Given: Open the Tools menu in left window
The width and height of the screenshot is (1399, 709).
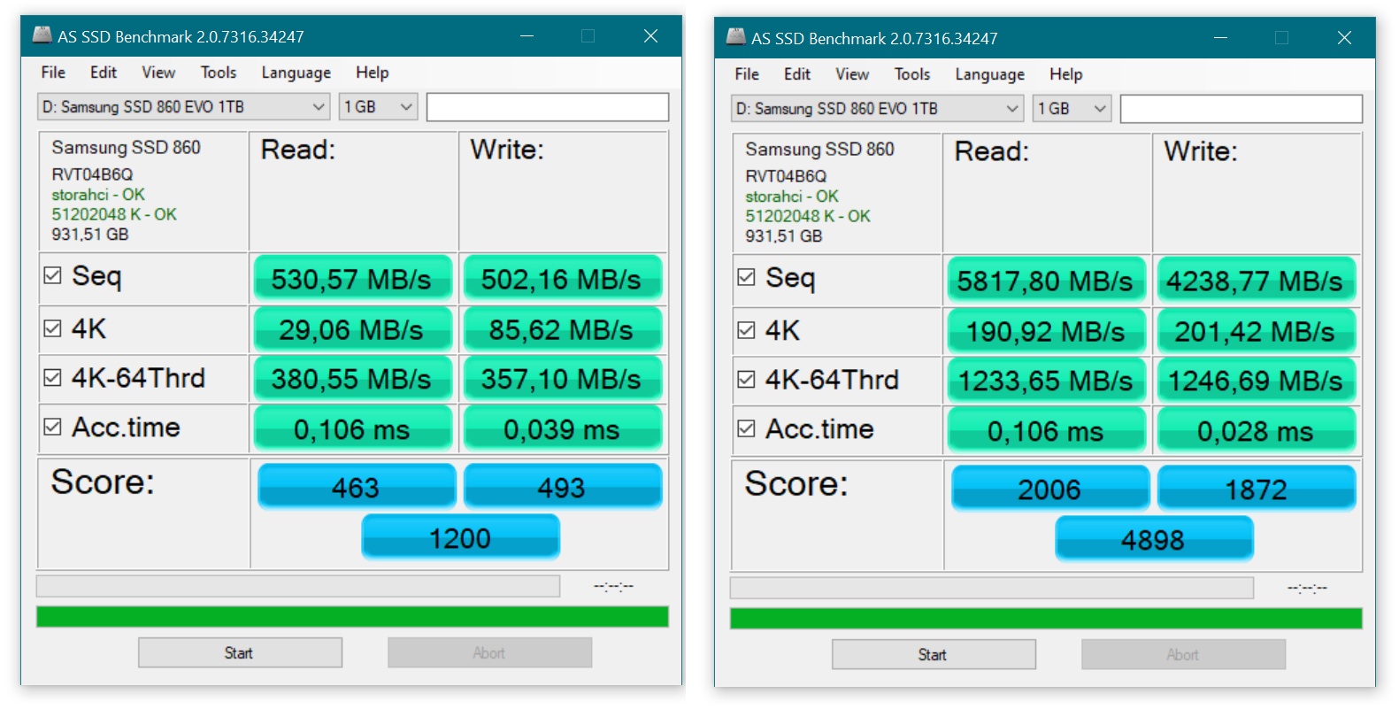Looking at the screenshot, I should coord(218,73).
